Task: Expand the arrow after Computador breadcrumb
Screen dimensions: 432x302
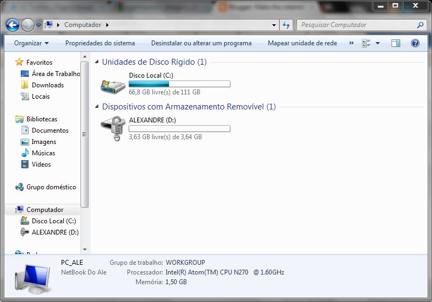Action: click(107, 25)
